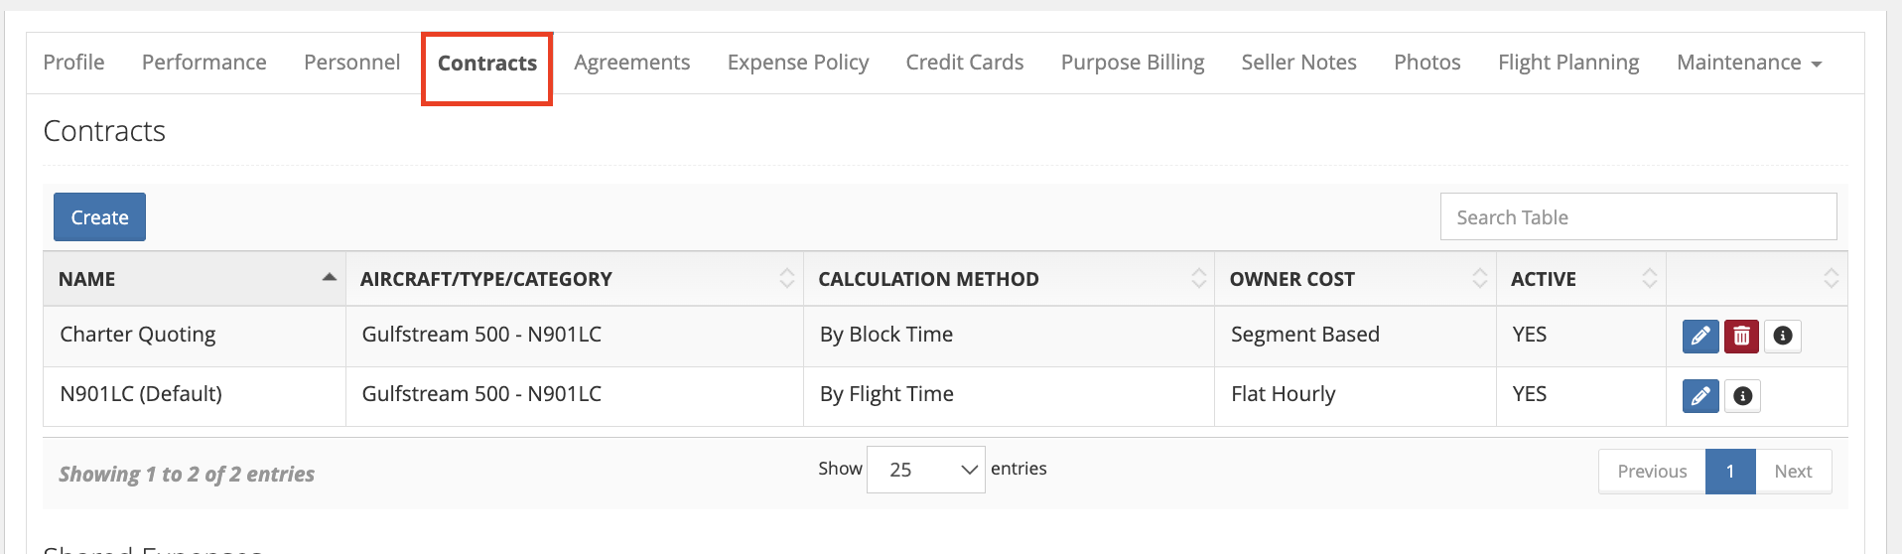
Task: Select page 1 in pagination
Action: click(1730, 472)
